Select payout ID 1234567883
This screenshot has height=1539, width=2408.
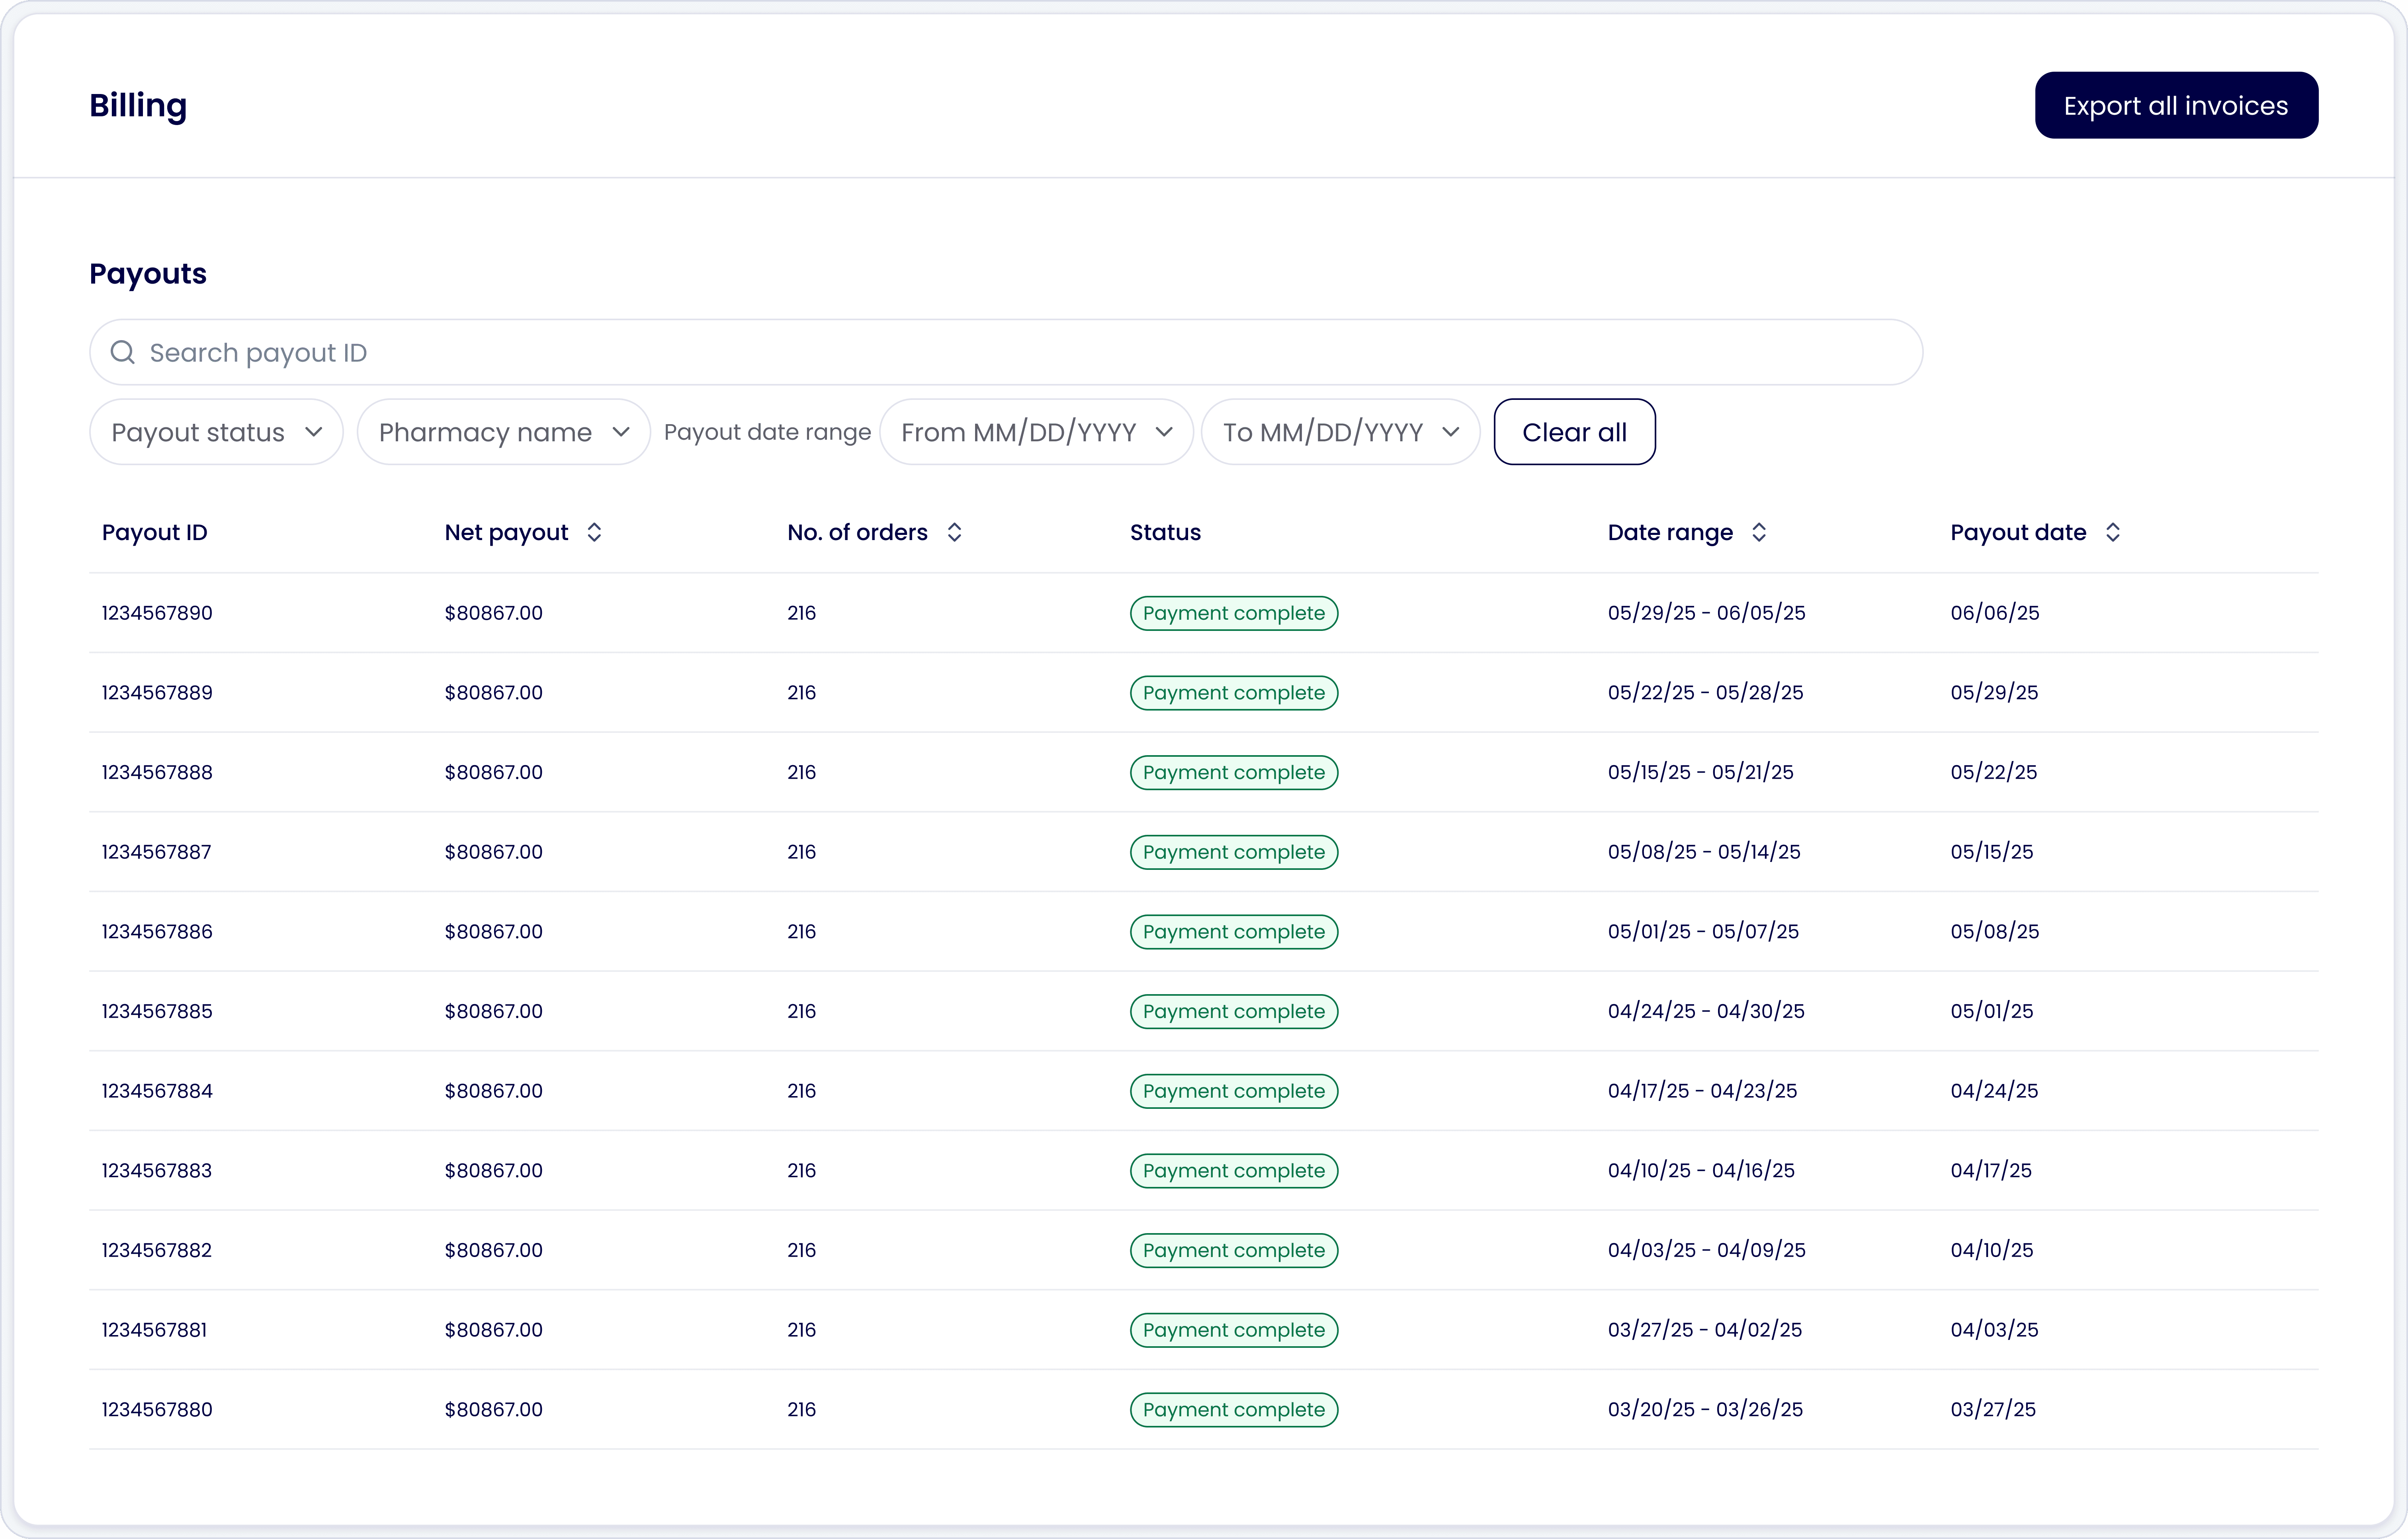click(157, 1171)
